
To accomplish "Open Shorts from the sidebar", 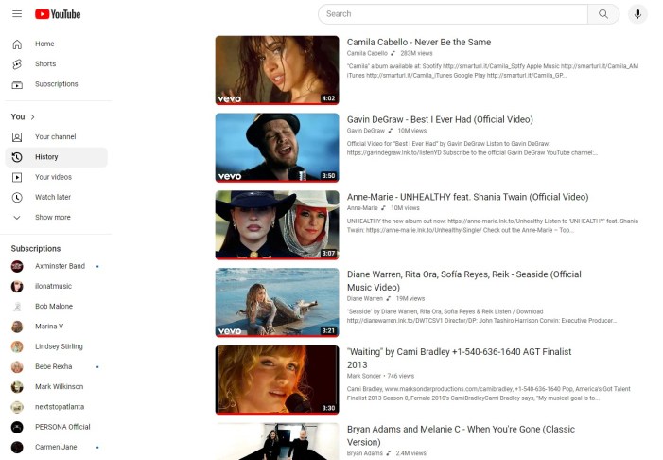I will (x=45, y=64).
